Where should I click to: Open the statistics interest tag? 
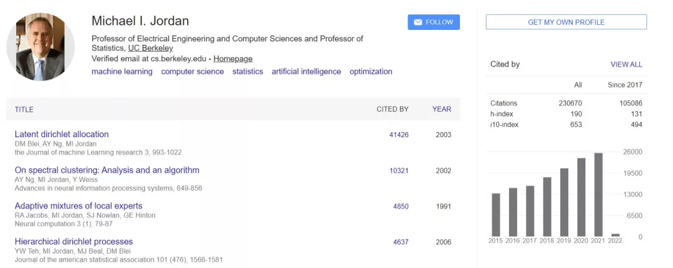247,72
